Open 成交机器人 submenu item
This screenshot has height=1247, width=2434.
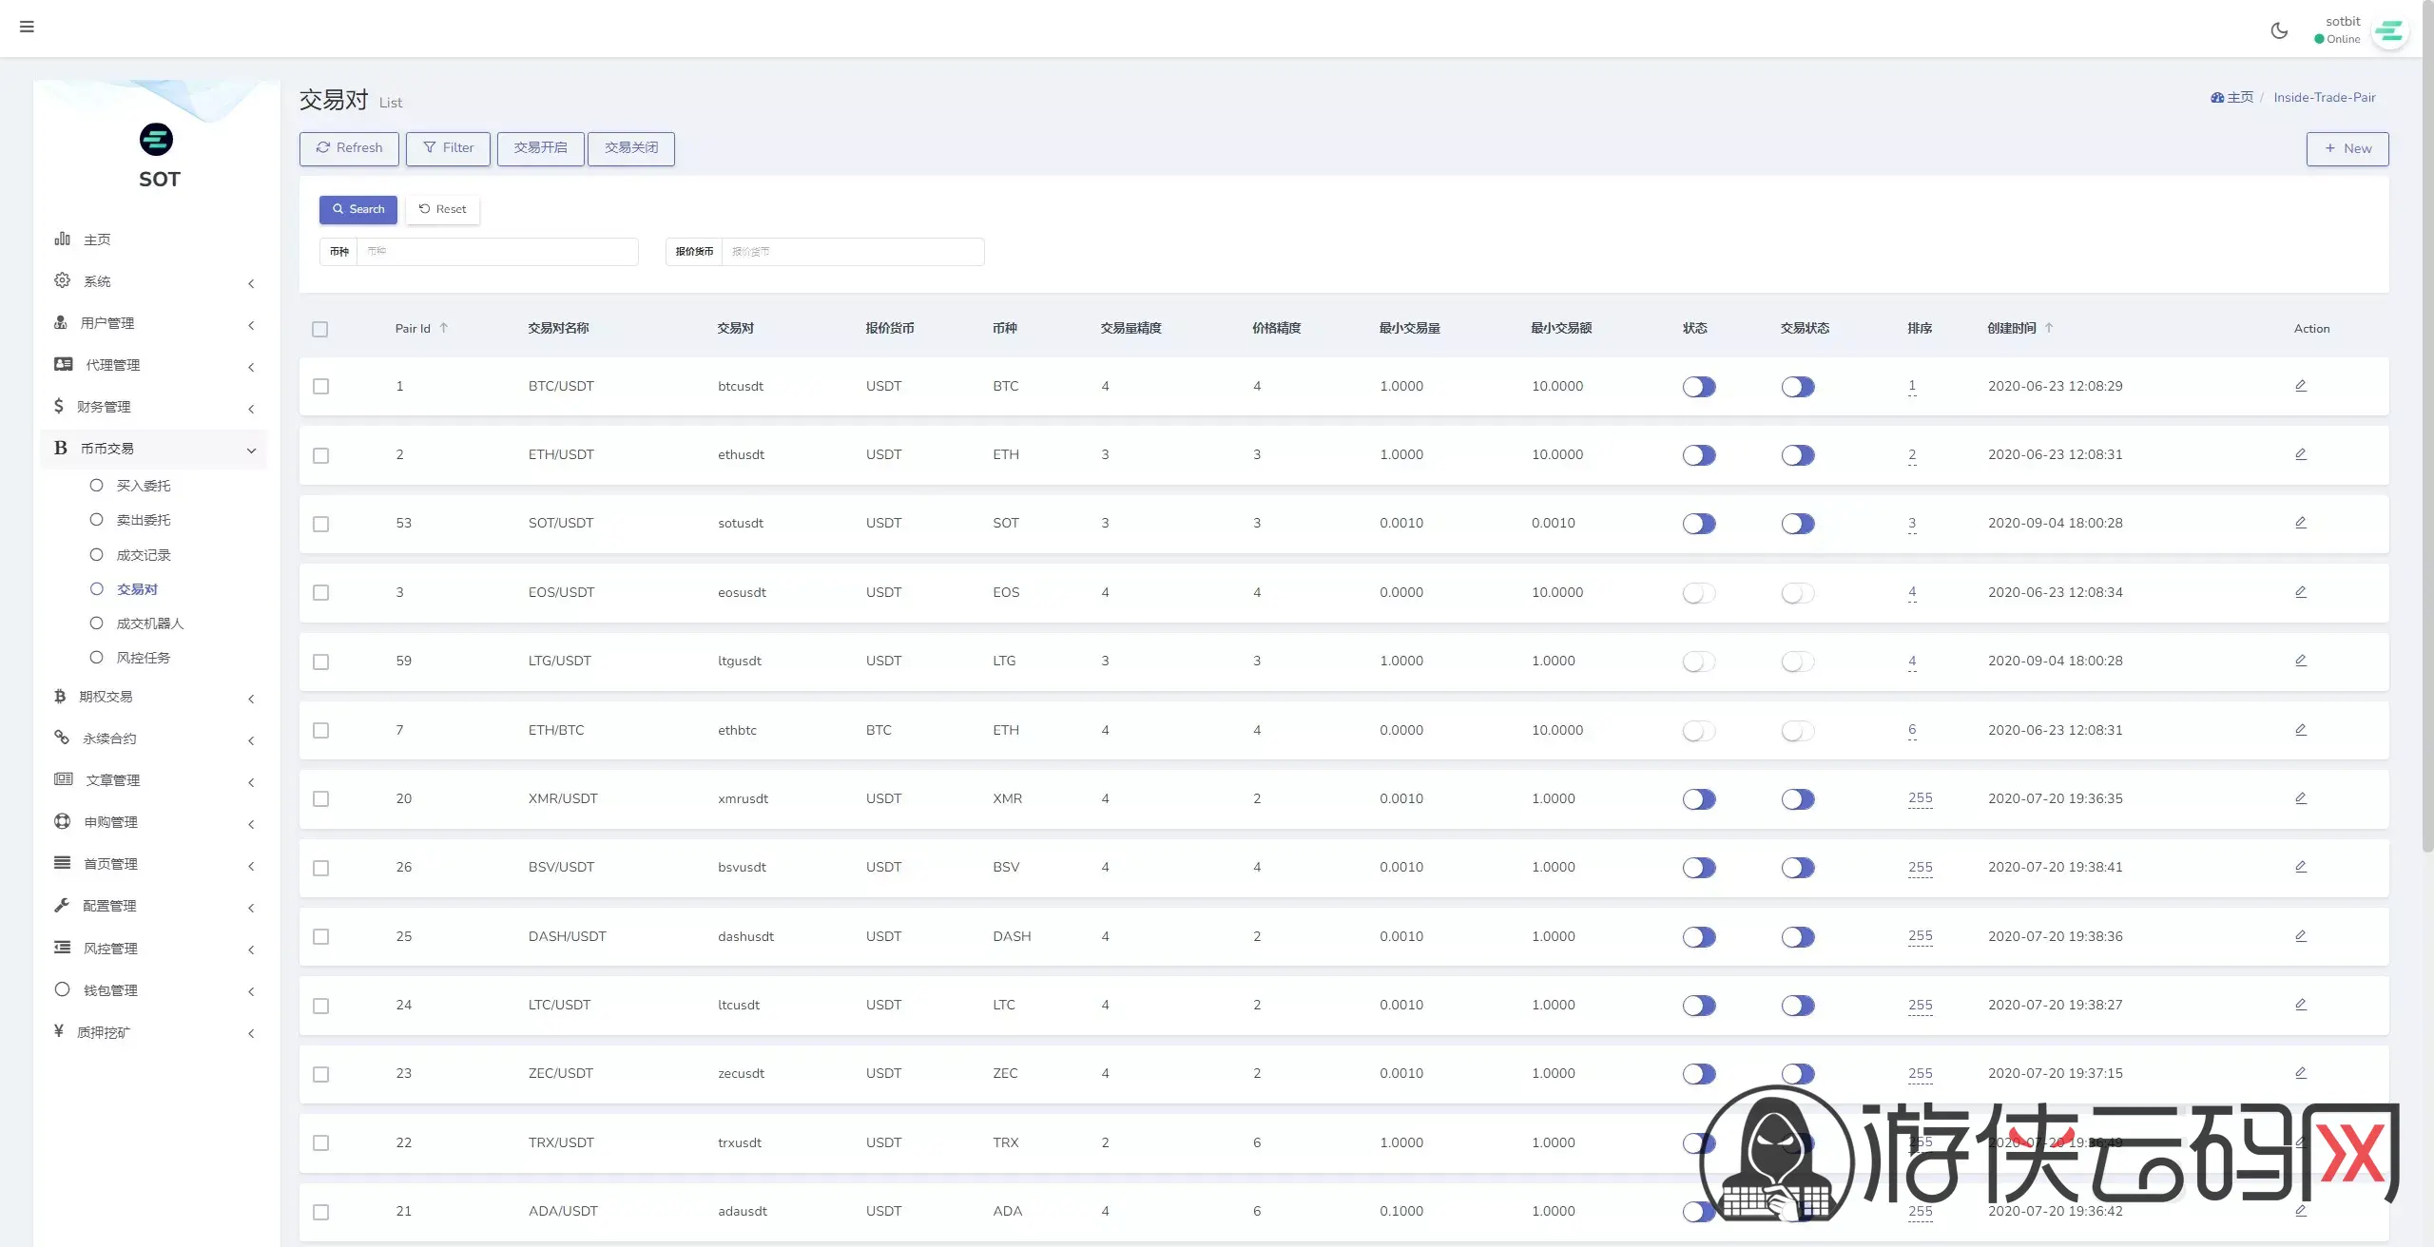point(149,623)
